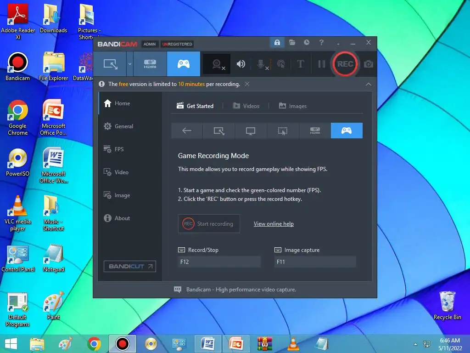The width and height of the screenshot is (470, 353).
Task: Click the camera screenshot icon
Action: click(369, 64)
